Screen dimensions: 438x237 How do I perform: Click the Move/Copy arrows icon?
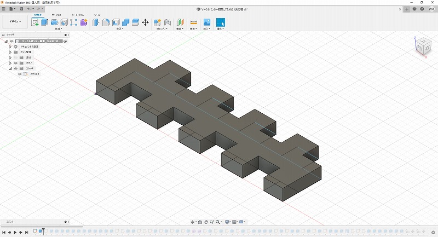[145, 22]
